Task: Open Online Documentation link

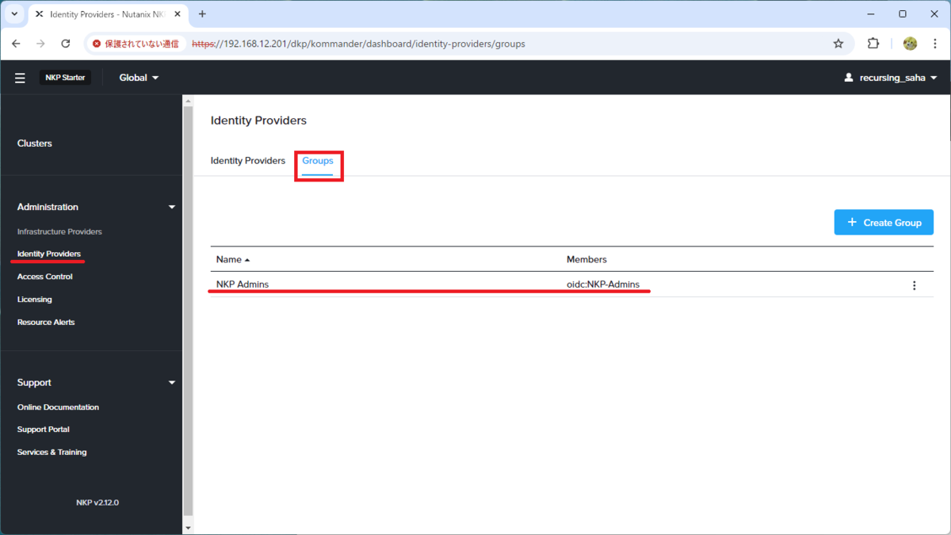Action: coord(58,407)
